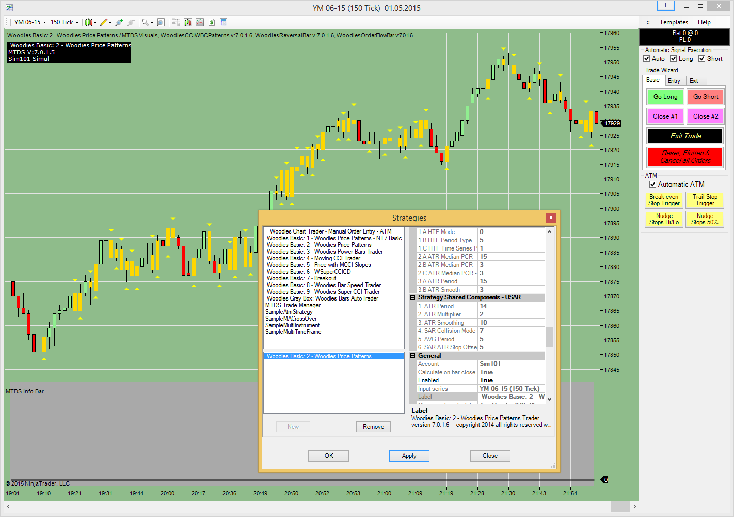
Task: Open the indicators line chart icon
Action: pos(199,22)
